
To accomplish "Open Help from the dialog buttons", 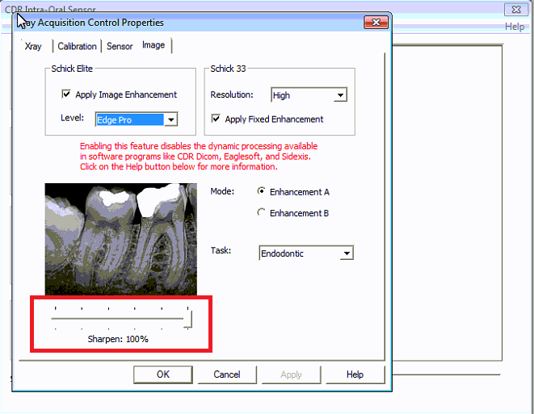I will (x=355, y=374).
